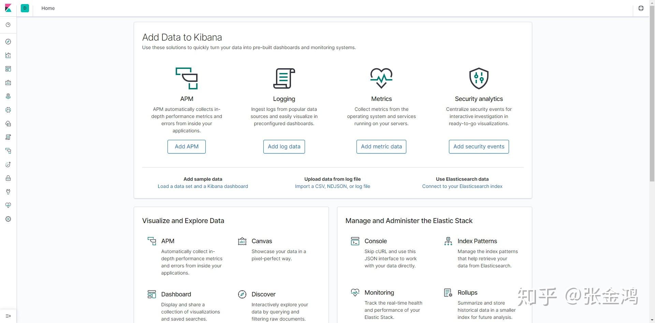Open Stack Monitoring heartbeat sidebar icon
Image resolution: width=655 pixels, height=323 pixels.
[x=8, y=205]
